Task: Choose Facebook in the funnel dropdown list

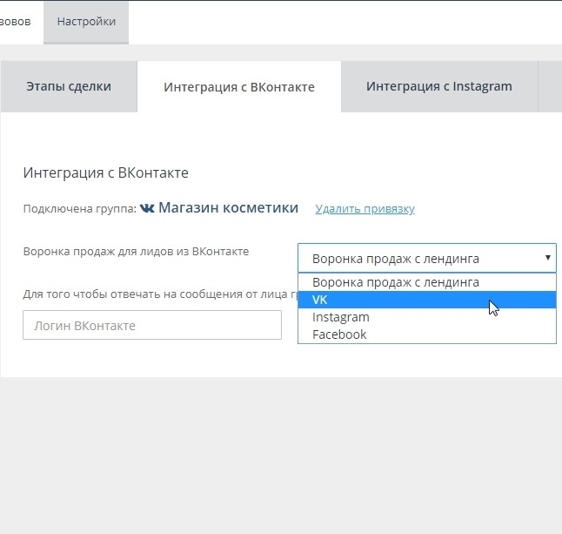Action: tap(427, 335)
